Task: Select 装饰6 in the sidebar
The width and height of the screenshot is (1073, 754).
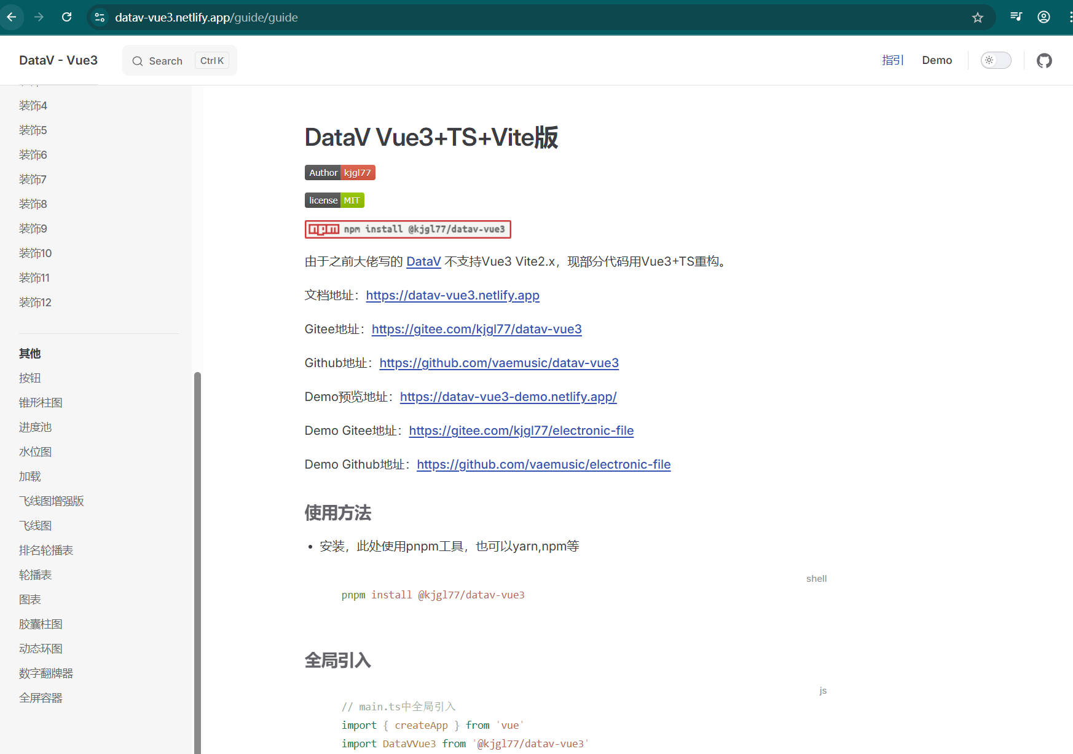Action: coord(33,155)
